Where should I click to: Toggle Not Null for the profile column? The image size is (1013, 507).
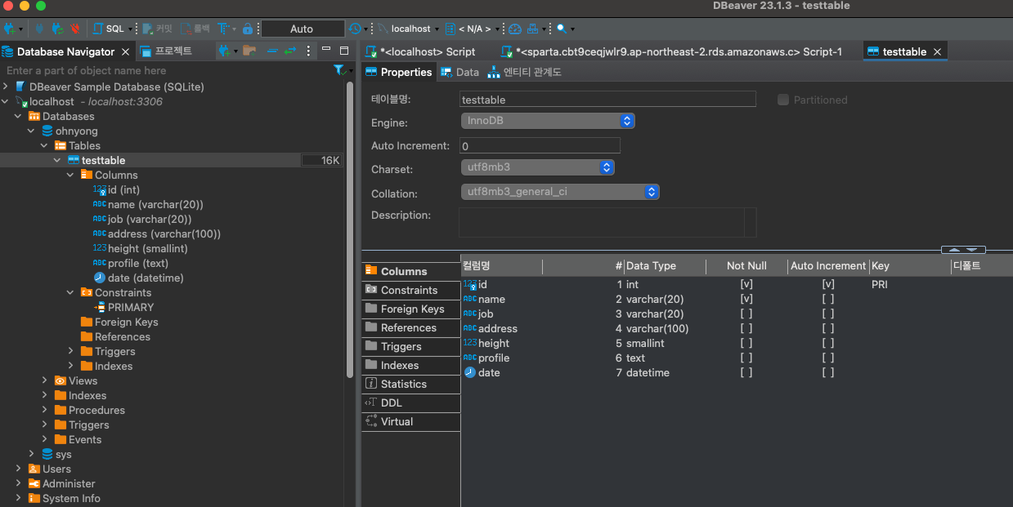(746, 358)
